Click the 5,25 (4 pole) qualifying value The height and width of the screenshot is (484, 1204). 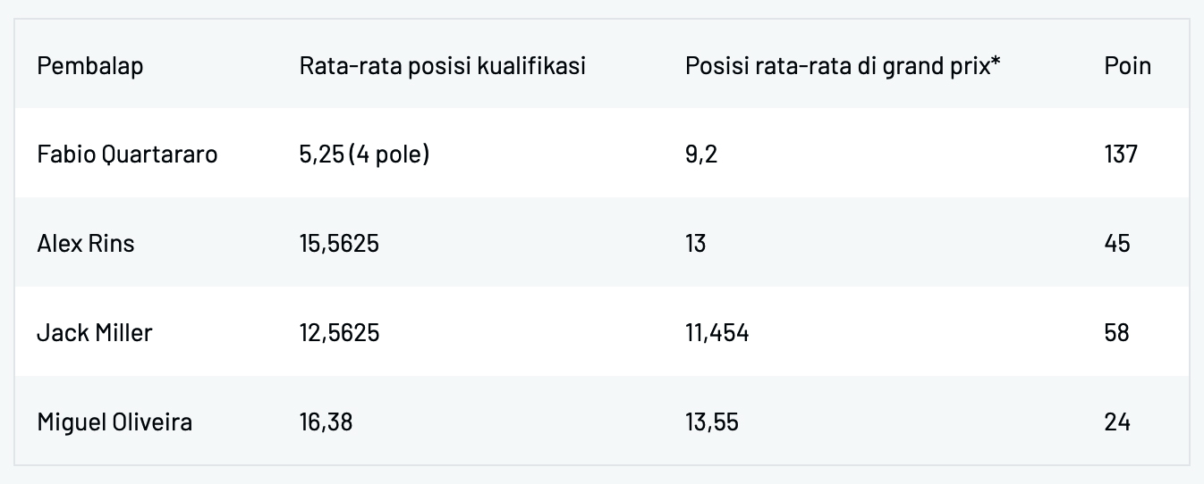pyautogui.click(x=365, y=154)
